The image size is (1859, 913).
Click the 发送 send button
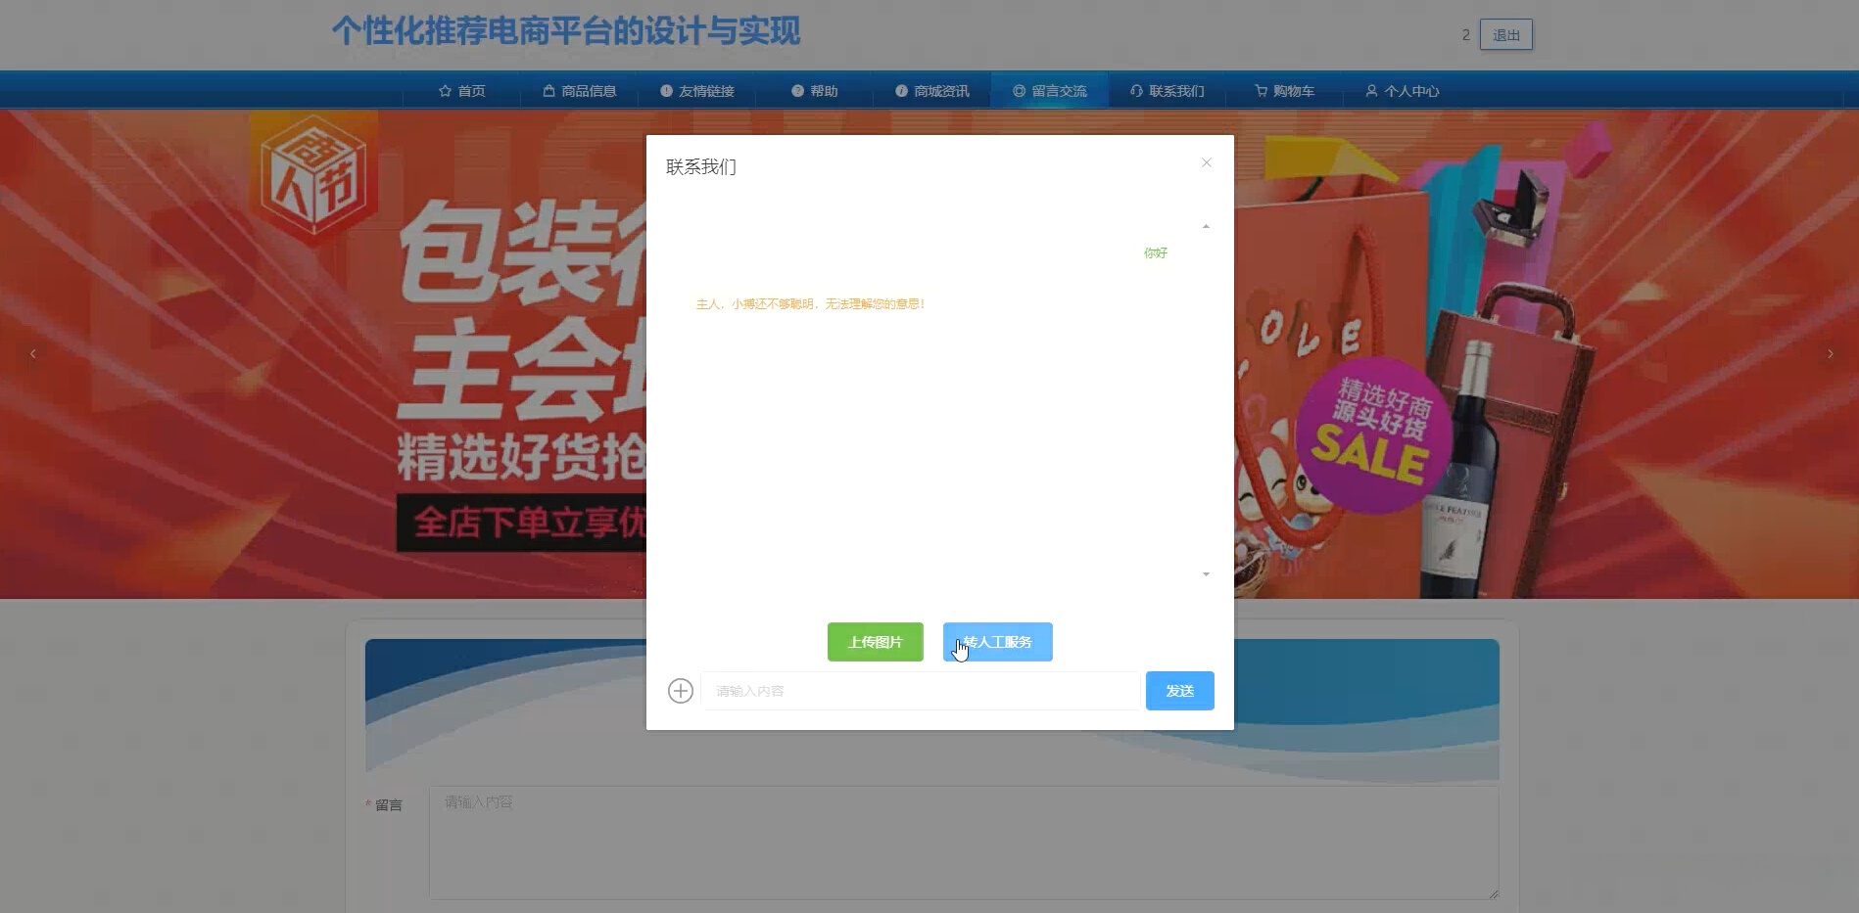[1179, 690]
